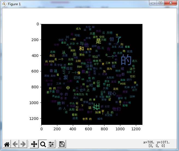Click the word 城市 at bottom

pyautogui.click(x=100, y=119)
